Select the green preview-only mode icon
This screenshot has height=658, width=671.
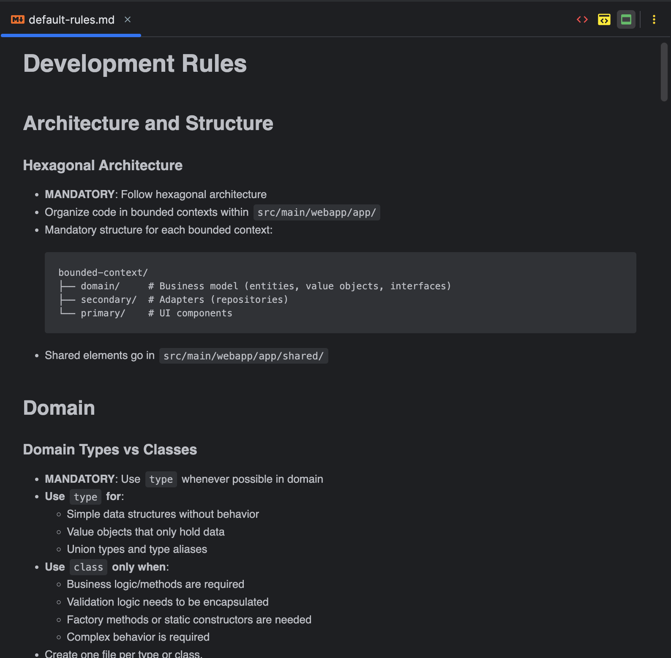pyautogui.click(x=626, y=19)
